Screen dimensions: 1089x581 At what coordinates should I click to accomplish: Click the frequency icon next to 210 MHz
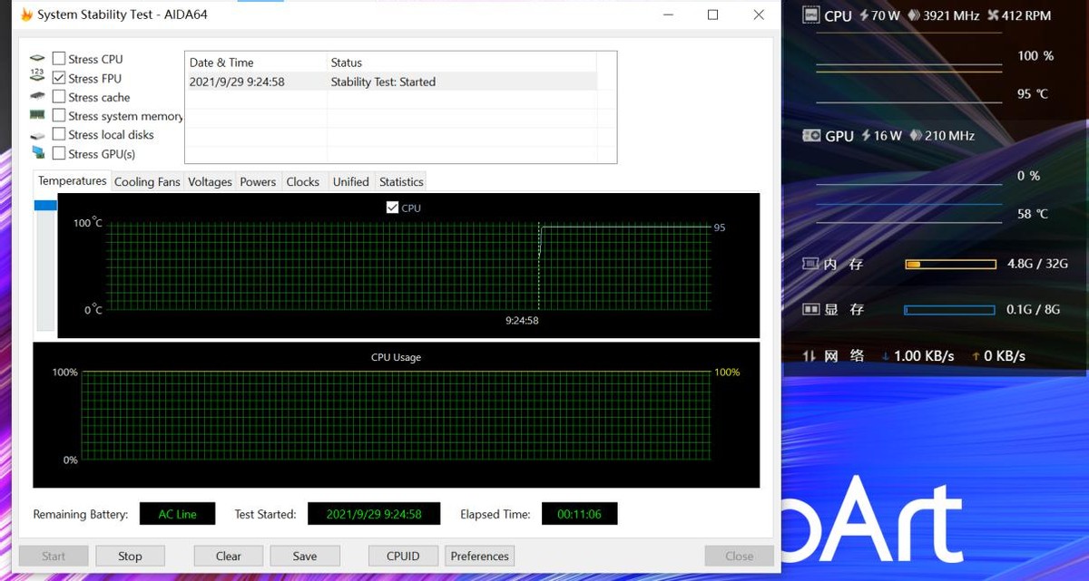click(x=915, y=135)
